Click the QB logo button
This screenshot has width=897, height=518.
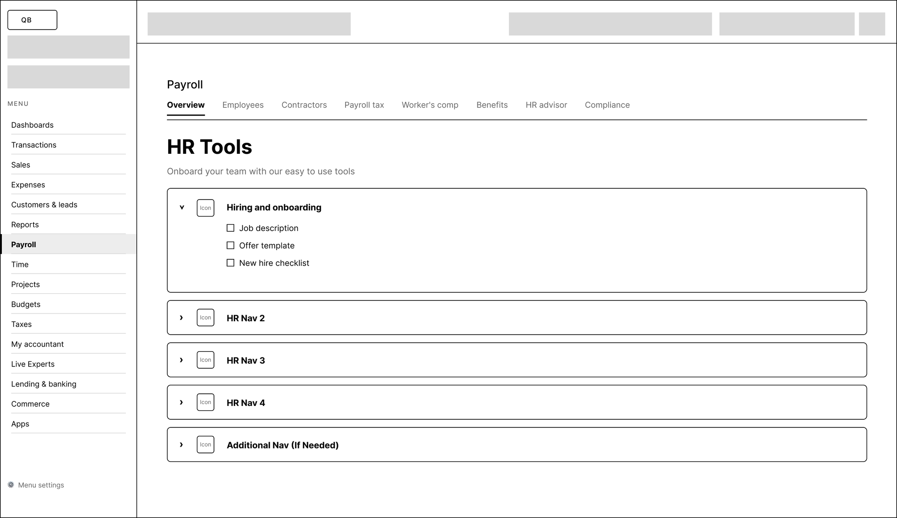point(32,20)
